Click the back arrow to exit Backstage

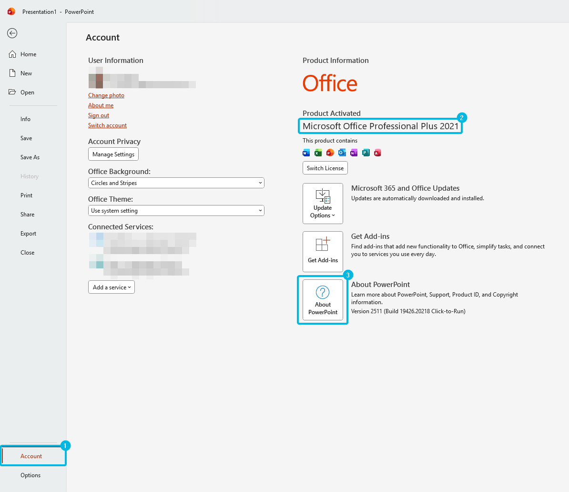coord(12,33)
